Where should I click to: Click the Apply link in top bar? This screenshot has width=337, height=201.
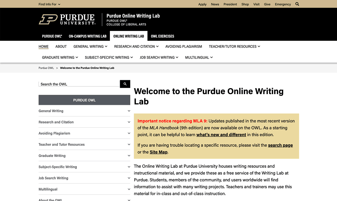point(202,4)
